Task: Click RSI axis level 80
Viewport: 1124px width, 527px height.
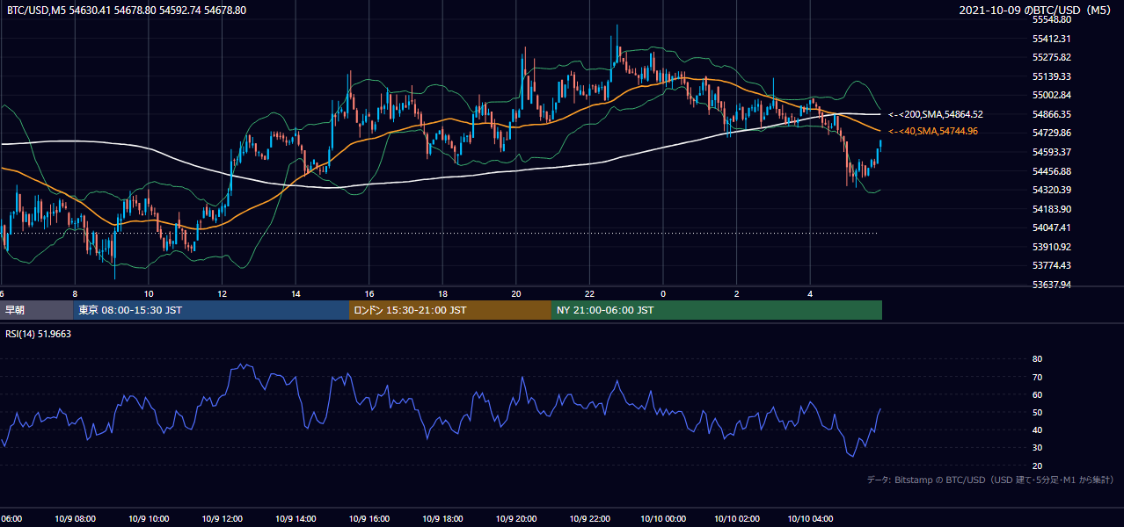Action: click(x=1038, y=359)
